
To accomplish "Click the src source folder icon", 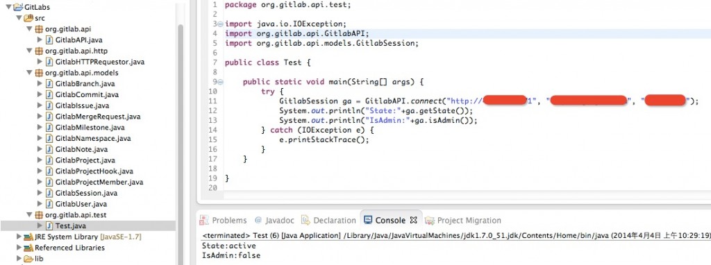I will (28, 18).
